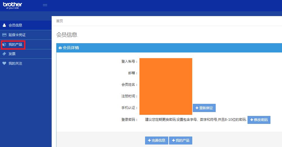Click the 手机认证 label

point(130,108)
